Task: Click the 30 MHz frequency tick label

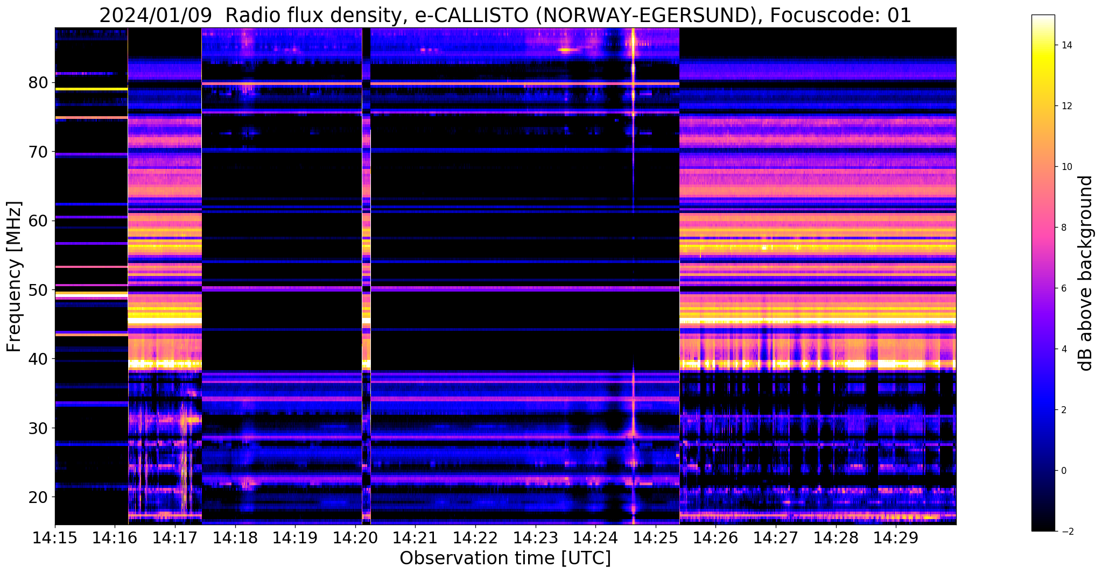Action: click(x=39, y=428)
